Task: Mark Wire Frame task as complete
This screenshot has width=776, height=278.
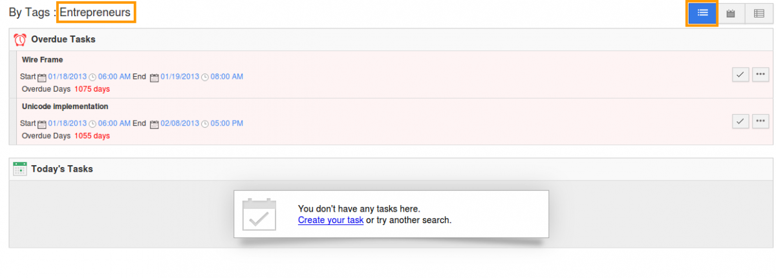Action: [x=740, y=75]
